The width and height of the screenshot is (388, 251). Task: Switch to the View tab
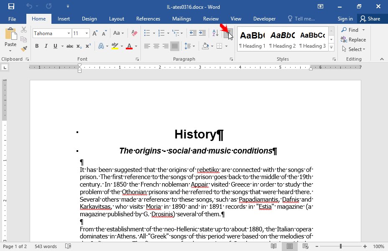tap(236, 19)
